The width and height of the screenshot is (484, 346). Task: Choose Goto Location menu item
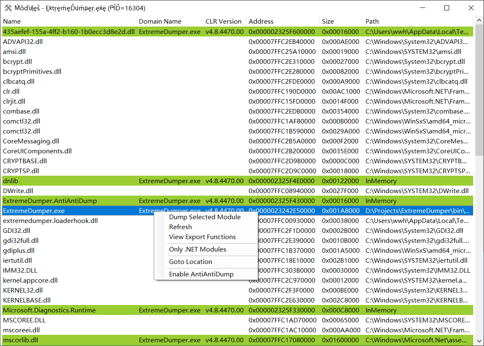(x=191, y=262)
